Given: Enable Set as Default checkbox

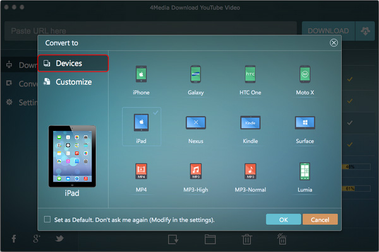Looking at the screenshot, I should 47,220.
